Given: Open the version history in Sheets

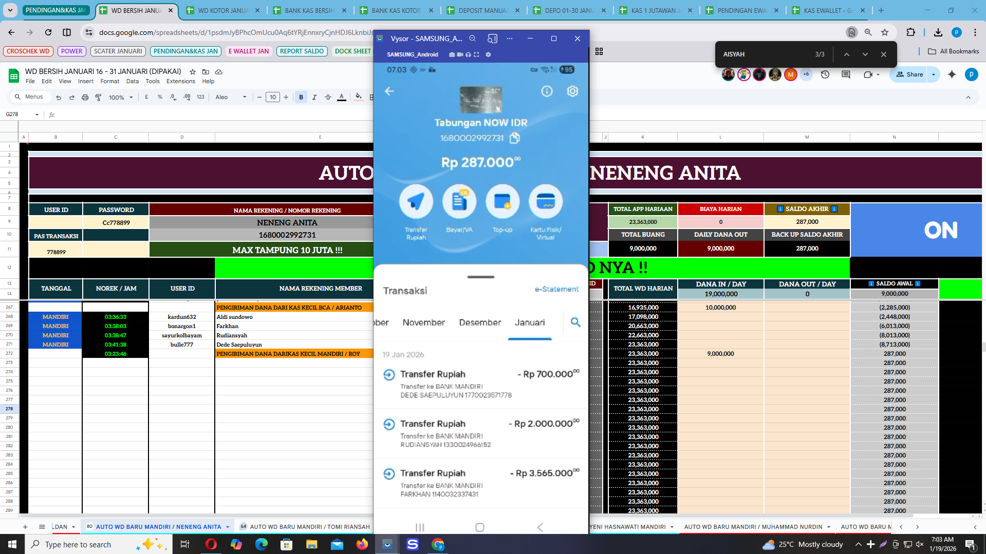Looking at the screenshot, I should click(825, 74).
